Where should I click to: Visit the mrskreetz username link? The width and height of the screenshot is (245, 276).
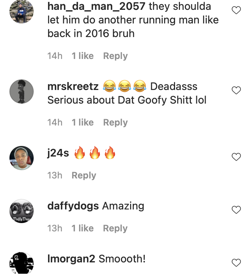click(73, 87)
